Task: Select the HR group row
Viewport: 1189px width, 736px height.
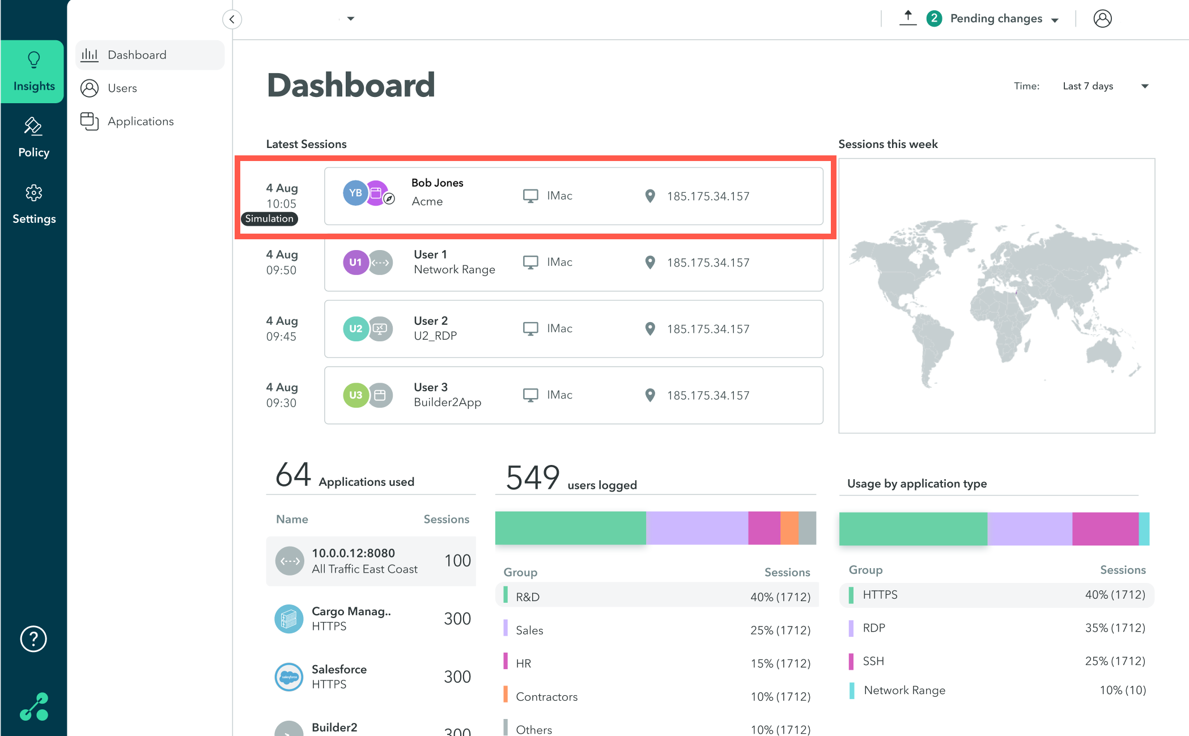Action: coord(657,663)
